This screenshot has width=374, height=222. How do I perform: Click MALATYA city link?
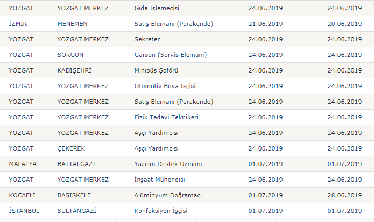pos(23,164)
